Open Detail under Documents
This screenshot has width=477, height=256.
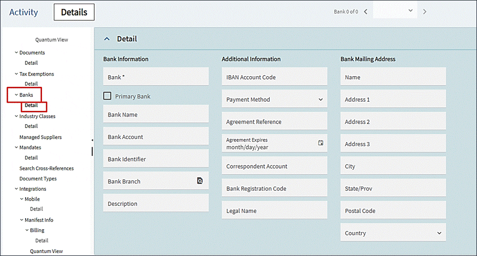pos(31,63)
